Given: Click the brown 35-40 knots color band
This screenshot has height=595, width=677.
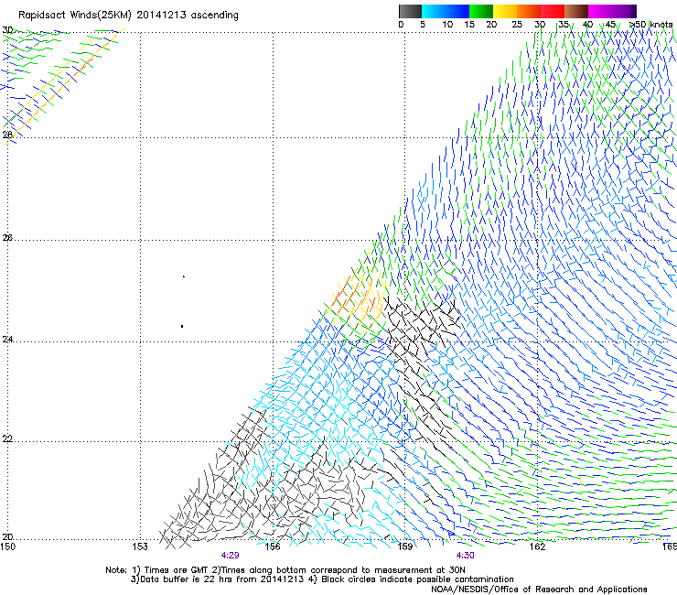Looking at the screenshot, I should [576, 11].
